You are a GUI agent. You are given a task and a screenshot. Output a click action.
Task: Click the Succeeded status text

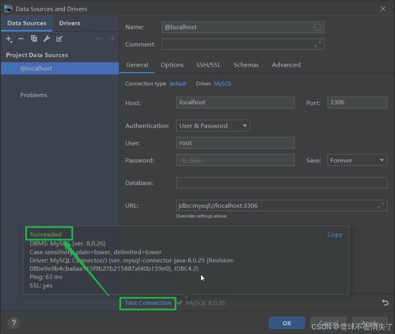[x=46, y=235]
